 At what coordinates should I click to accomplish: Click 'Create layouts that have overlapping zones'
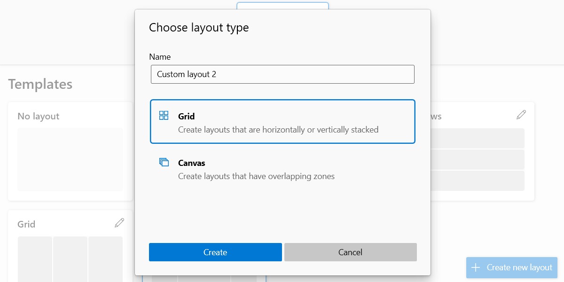click(256, 177)
